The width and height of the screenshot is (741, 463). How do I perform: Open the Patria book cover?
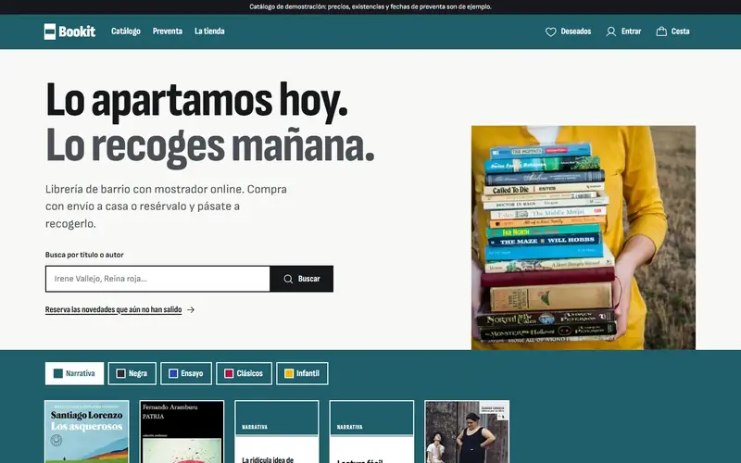tap(182, 432)
